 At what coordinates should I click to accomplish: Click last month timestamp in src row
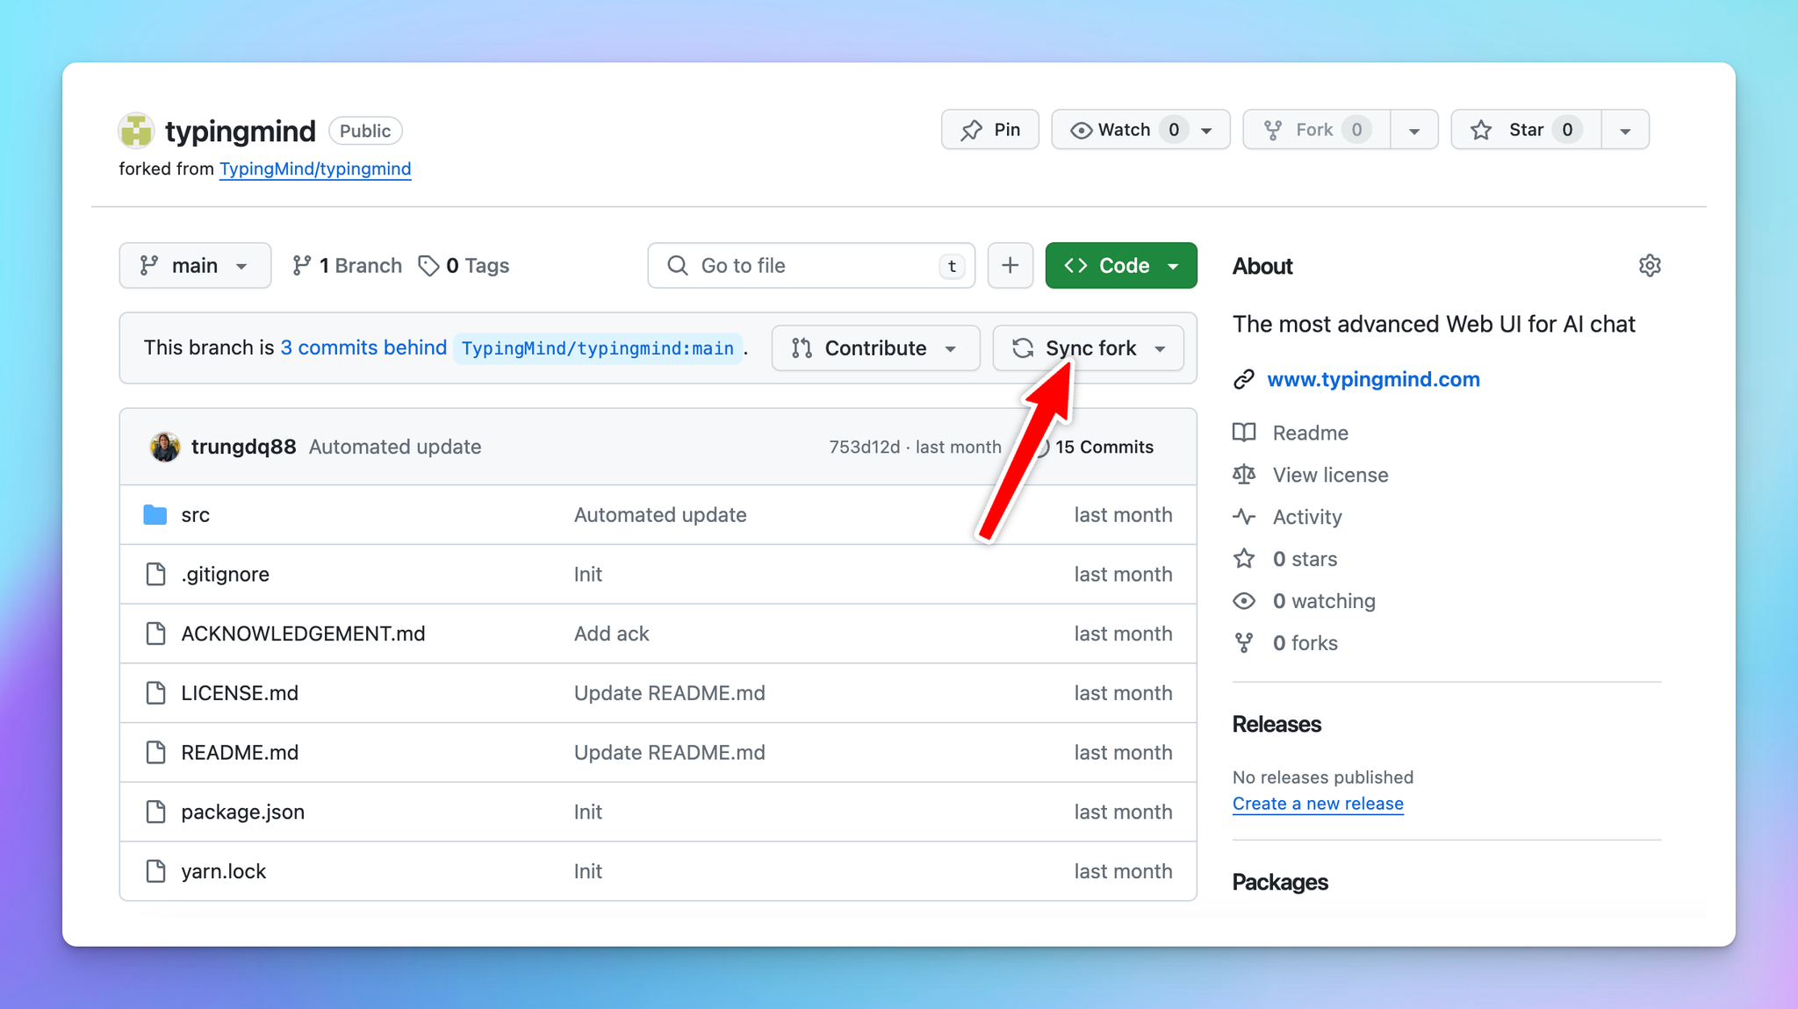[1123, 515]
